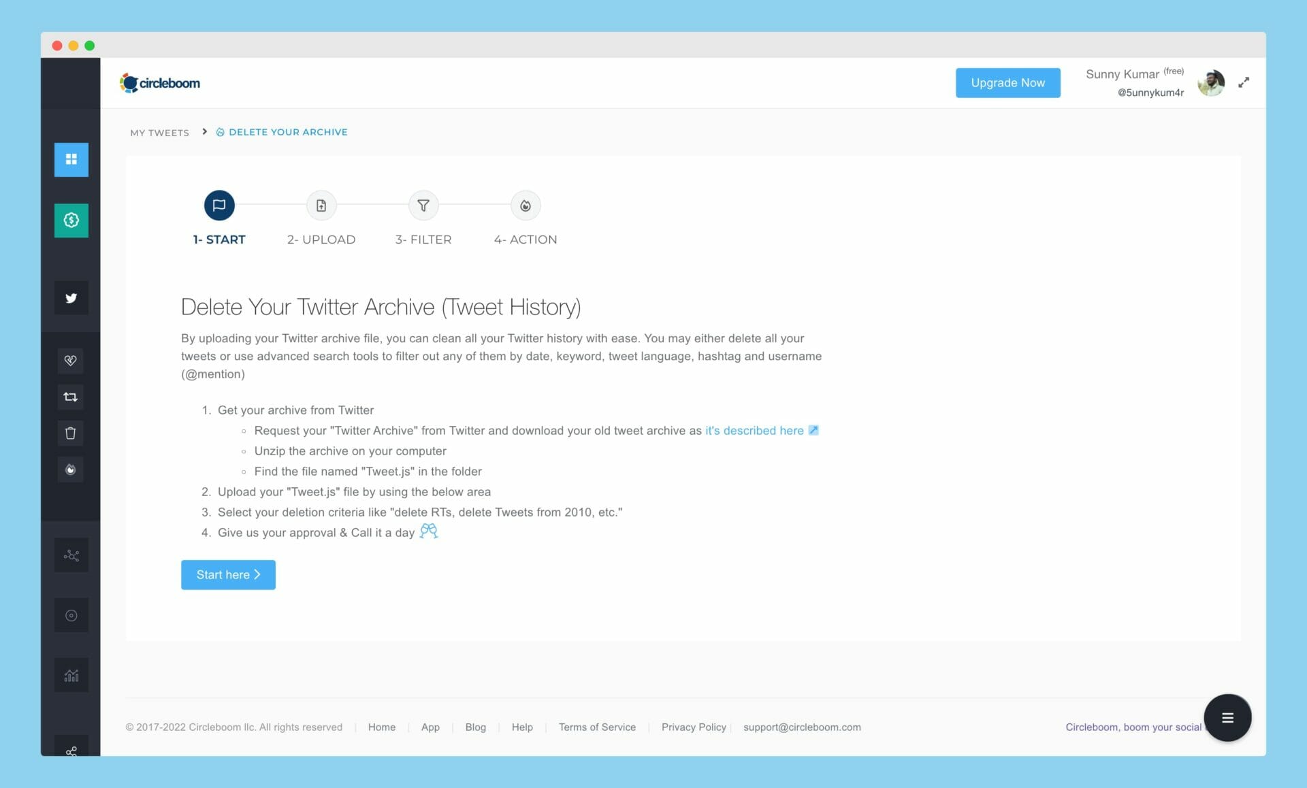Viewport: 1307px width, 788px height.
Task: Click the yellow macOS minimize window button
Action: point(74,46)
